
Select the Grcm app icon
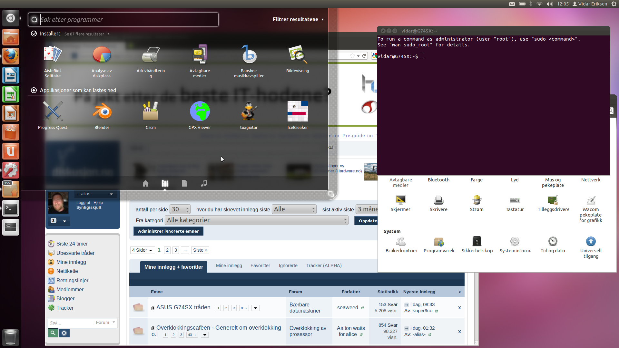151,115
